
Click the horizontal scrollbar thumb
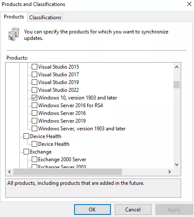click(x=68, y=172)
